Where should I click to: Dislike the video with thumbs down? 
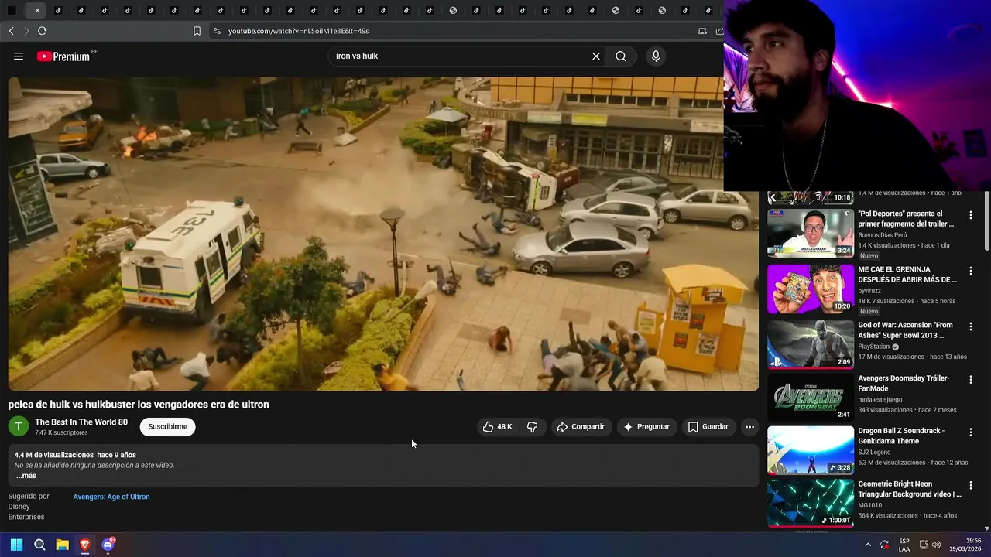[x=532, y=427]
